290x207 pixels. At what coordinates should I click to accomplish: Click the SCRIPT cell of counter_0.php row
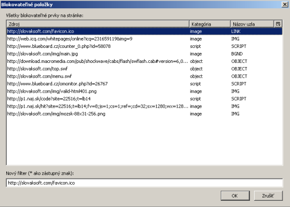(x=238, y=46)
